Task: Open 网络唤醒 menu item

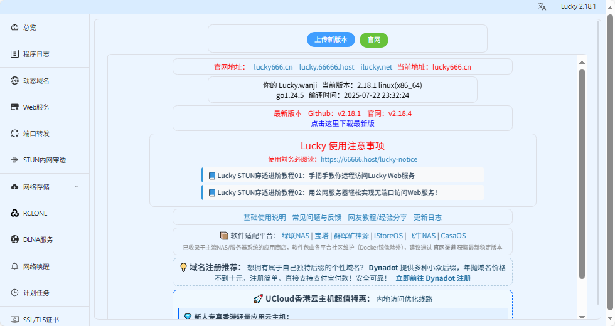Action: [x=45, y=266]
